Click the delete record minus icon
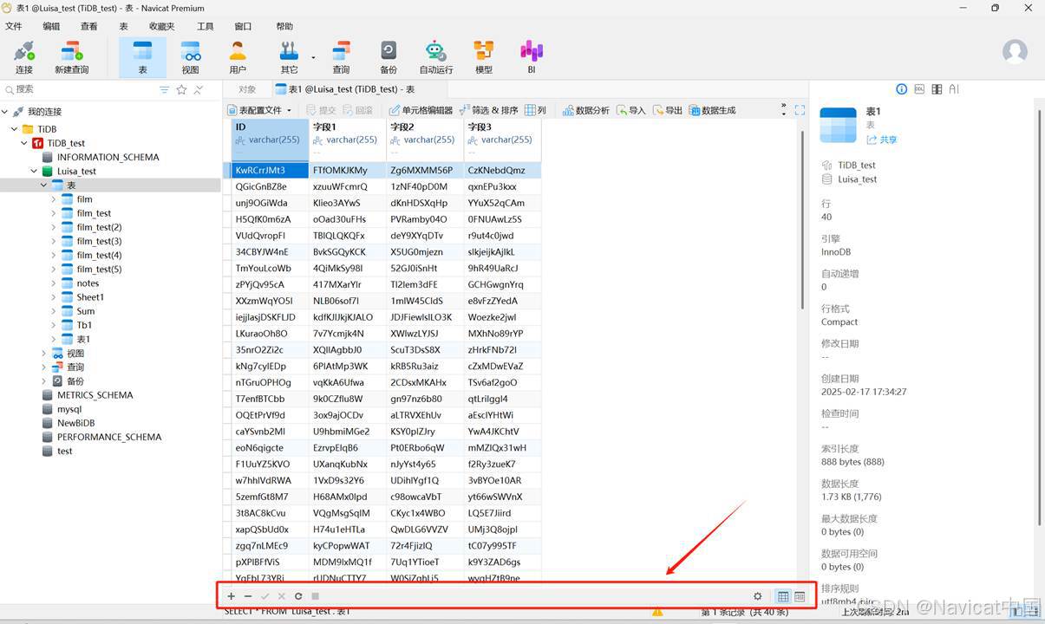 pyautogui.click(x=248, y=596)
